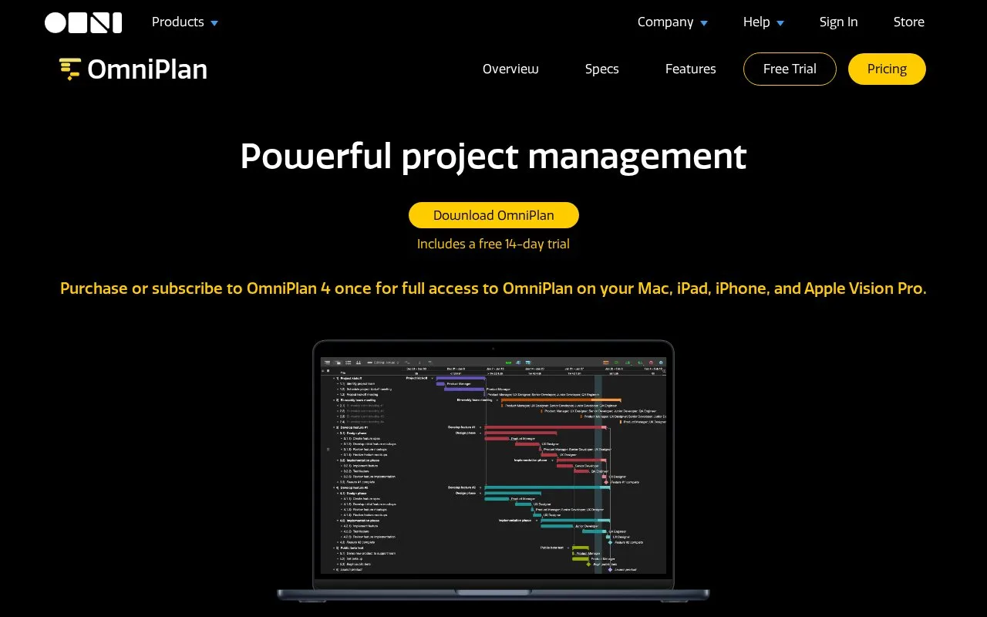Click the OmniPlan logo icon
The height and width of the screenshot is (617, 987).
click(x=70, y=69)
